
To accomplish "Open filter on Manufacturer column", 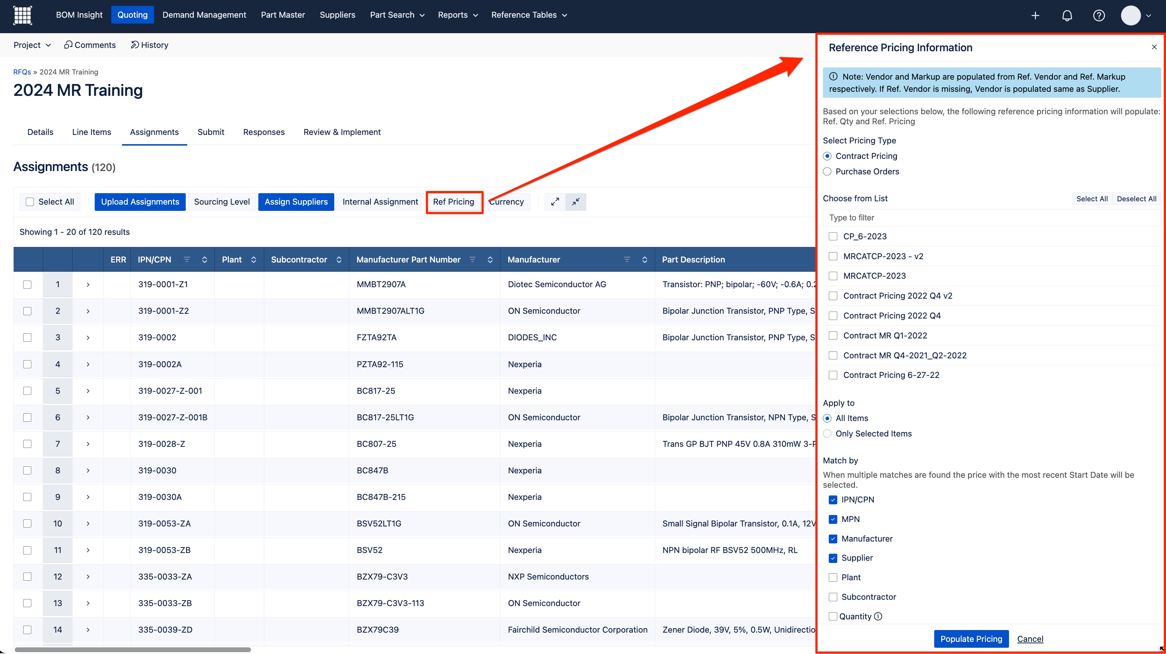I will [627, 260].
